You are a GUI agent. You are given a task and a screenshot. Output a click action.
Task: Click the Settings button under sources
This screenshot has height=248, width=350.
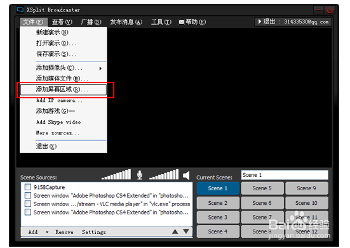(94, 232)
